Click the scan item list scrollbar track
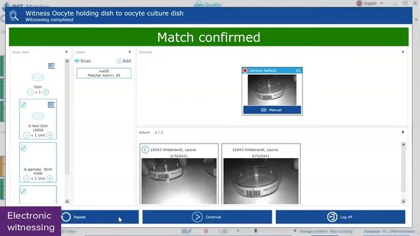 click(x=67, y=131)
